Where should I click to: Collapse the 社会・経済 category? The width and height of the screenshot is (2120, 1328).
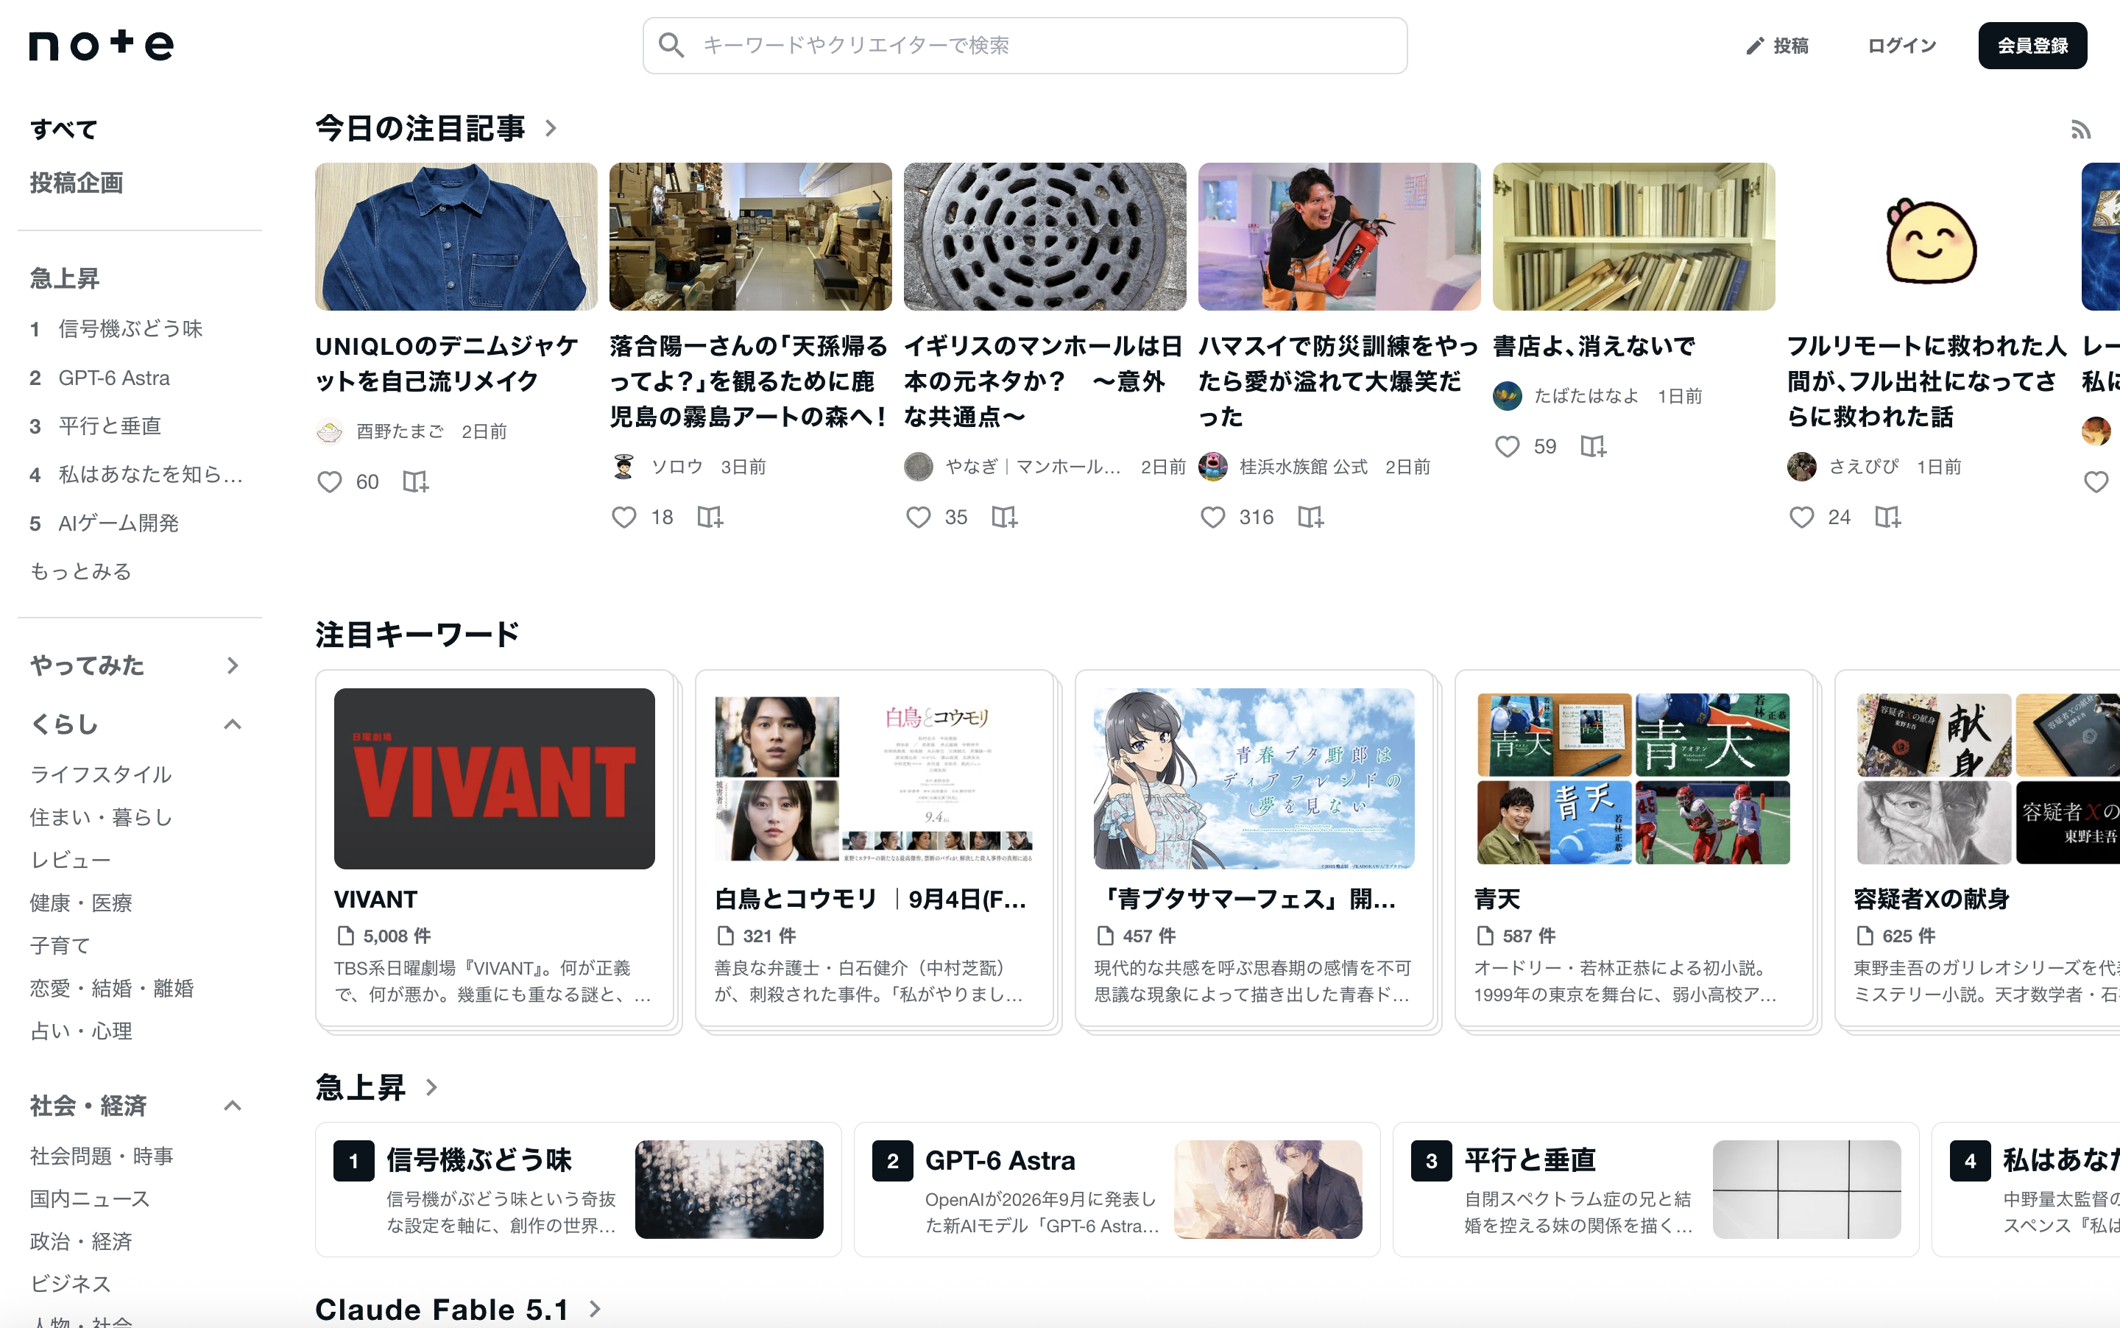(232, 1106)
